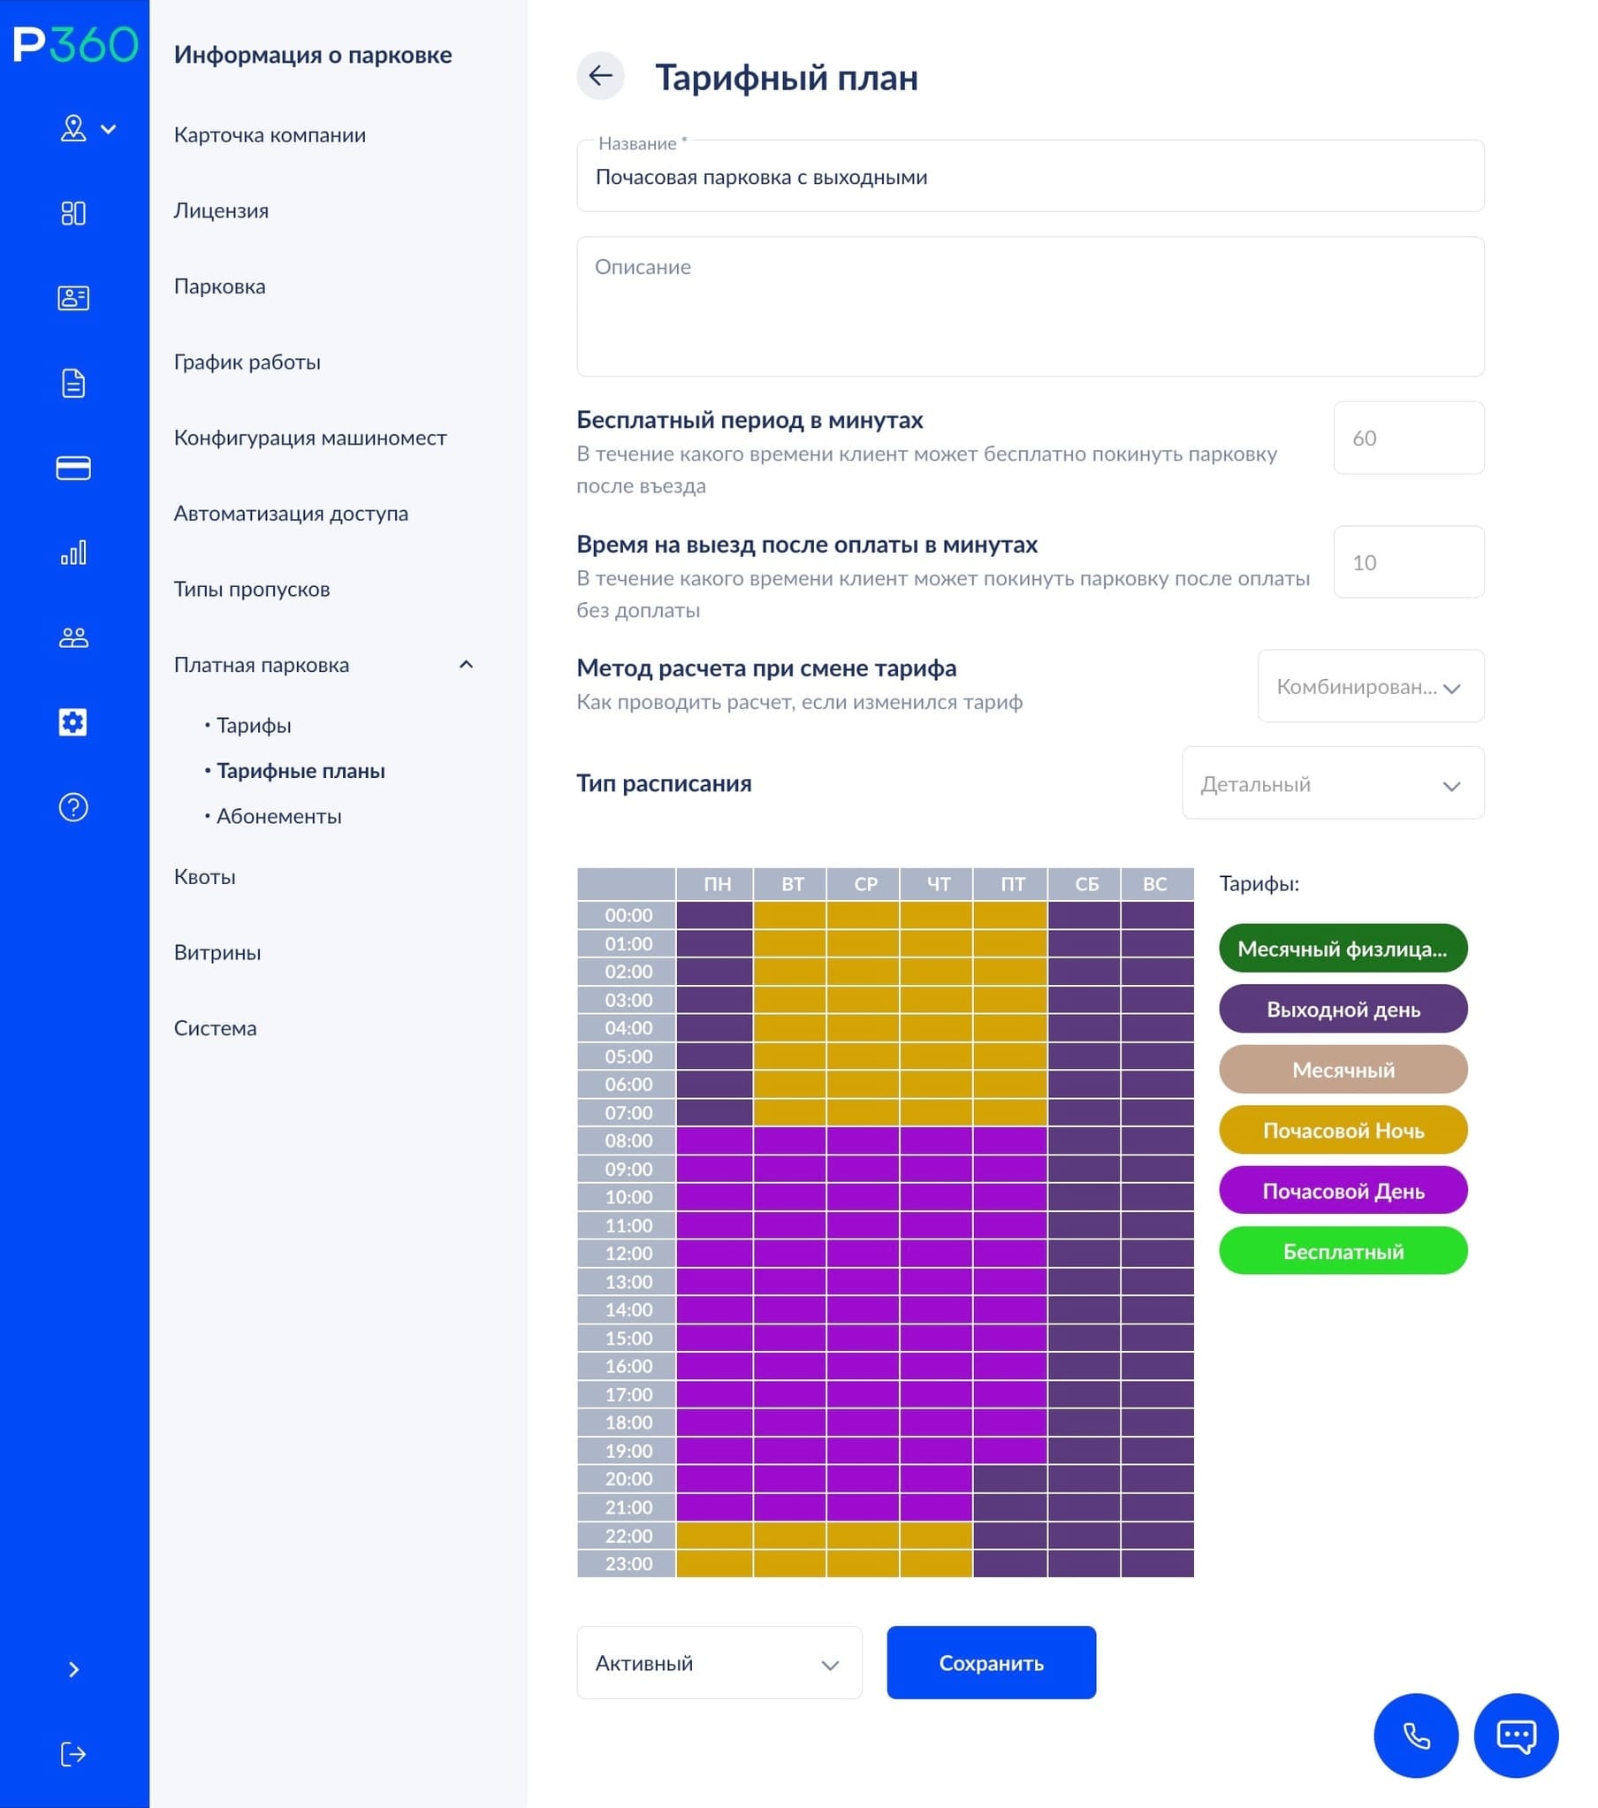Open the dashboard panels icon in sidebar
Image resolution: width=1598 pixels, height=1808 pixels.
(x=73, y=213)
